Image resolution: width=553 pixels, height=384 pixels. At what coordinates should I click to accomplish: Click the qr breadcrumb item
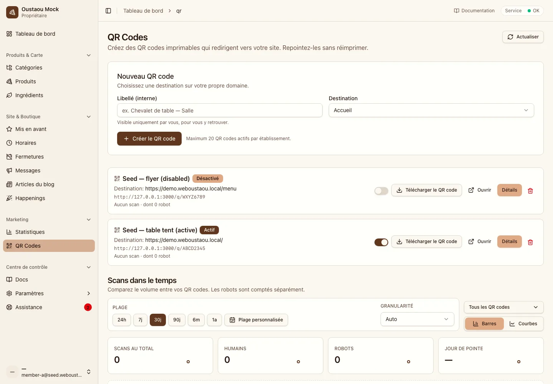point(179,11)
